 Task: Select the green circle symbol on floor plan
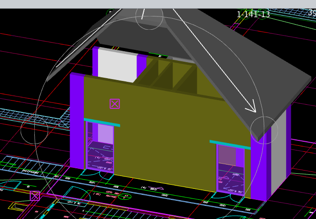click(125, 197)
